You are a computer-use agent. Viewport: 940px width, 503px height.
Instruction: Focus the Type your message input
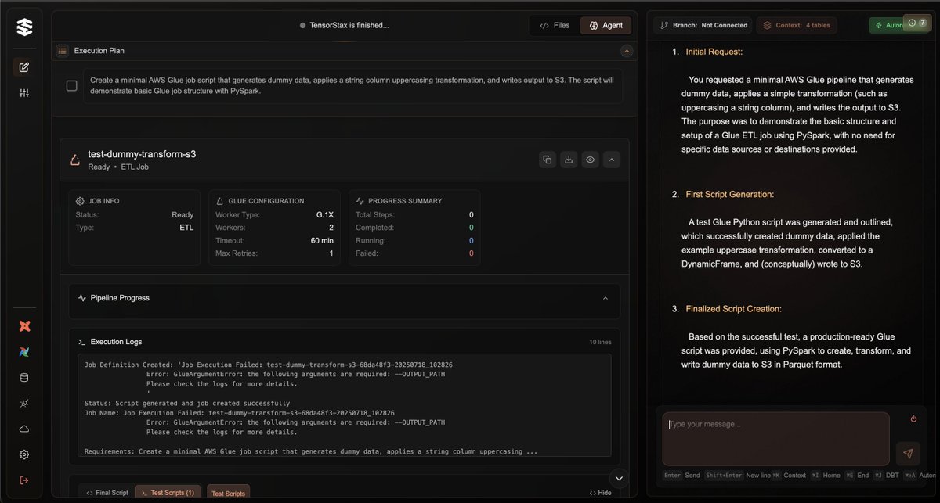775,439
